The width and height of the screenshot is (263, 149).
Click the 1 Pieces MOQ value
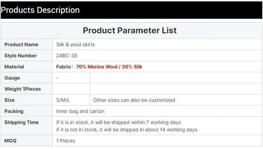pos(66,141)
